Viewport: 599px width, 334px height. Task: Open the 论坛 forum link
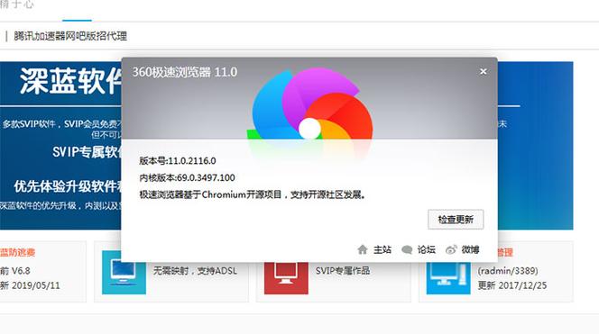(x=427, y=249)
